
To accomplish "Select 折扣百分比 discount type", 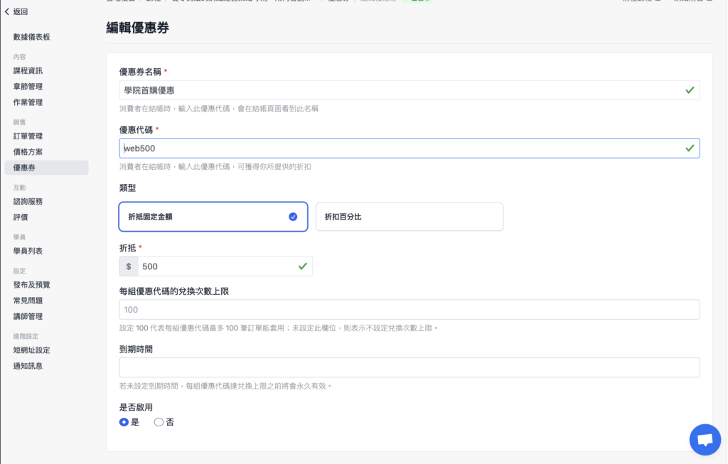I will pyautogui.click(x=409, y=217).
